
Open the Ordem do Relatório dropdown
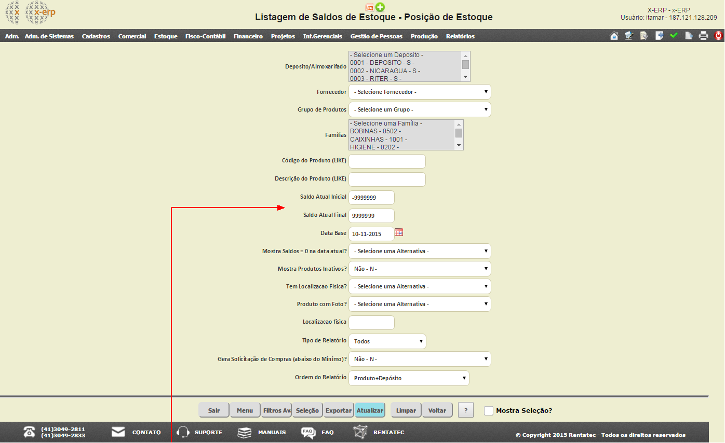pyautogui.click(x=409, y=378)
